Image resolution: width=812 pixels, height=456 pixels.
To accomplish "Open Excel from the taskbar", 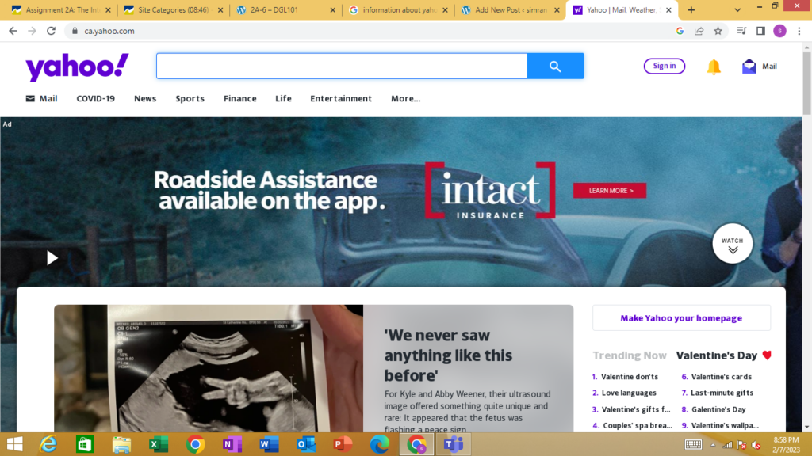I will pos(159,444).
